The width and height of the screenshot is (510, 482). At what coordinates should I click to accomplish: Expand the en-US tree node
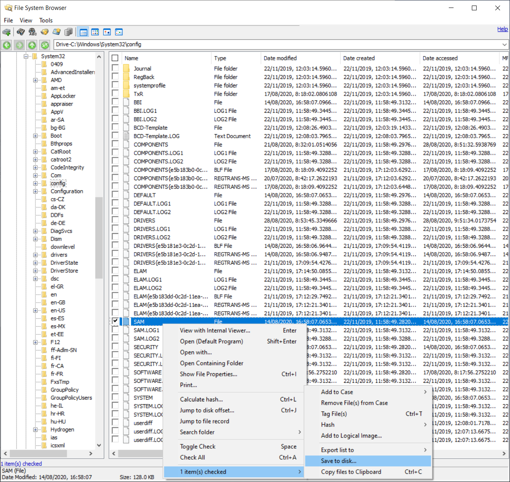coord(35,310)
